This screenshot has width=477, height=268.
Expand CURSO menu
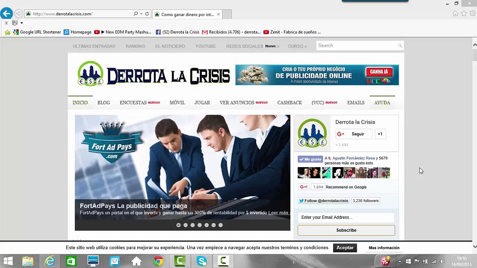(297, 46)
